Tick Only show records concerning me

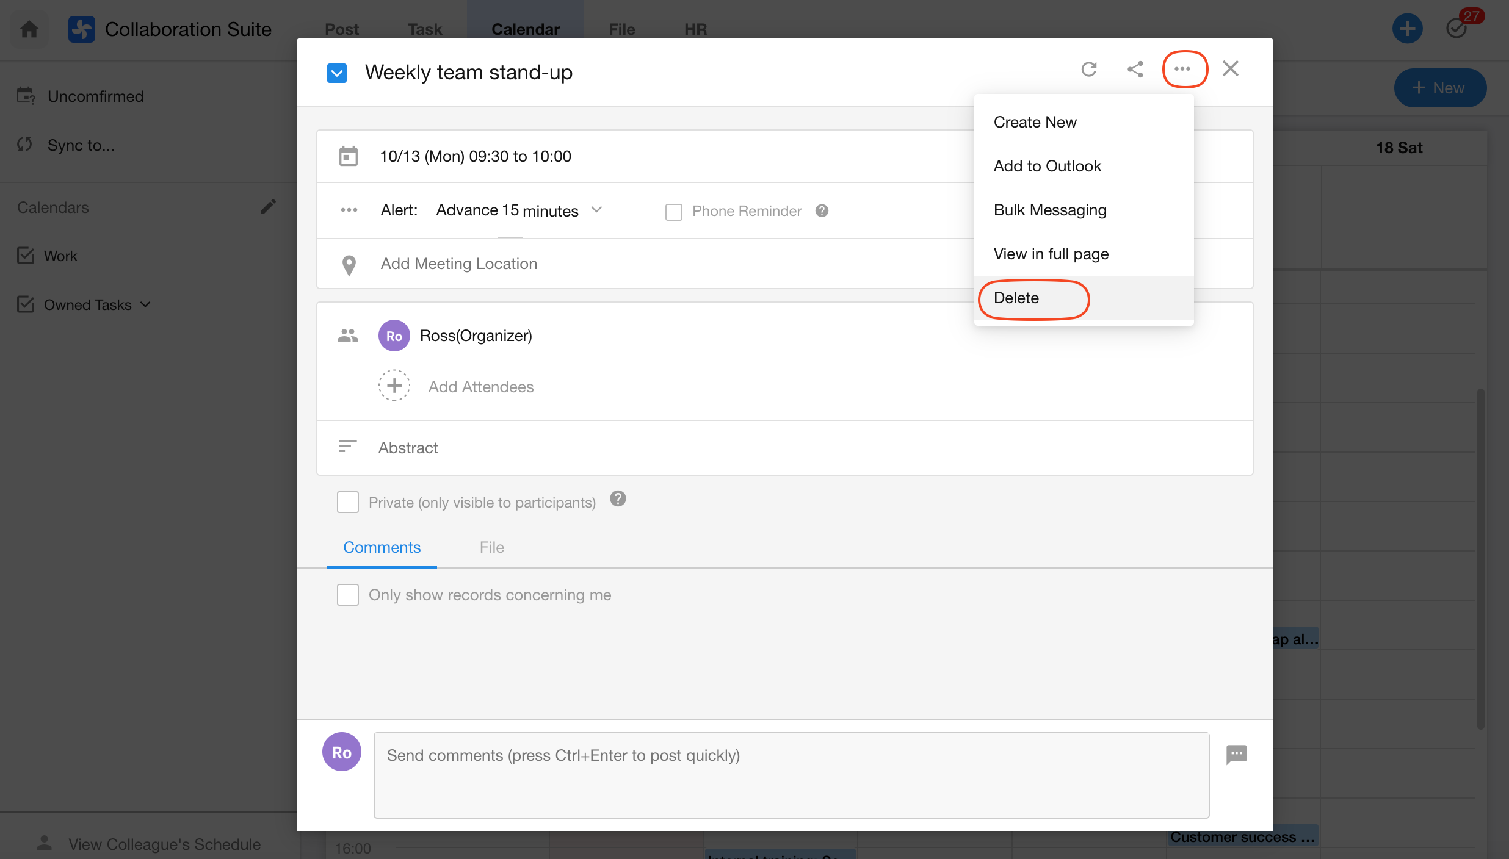(x=348, y=594)
